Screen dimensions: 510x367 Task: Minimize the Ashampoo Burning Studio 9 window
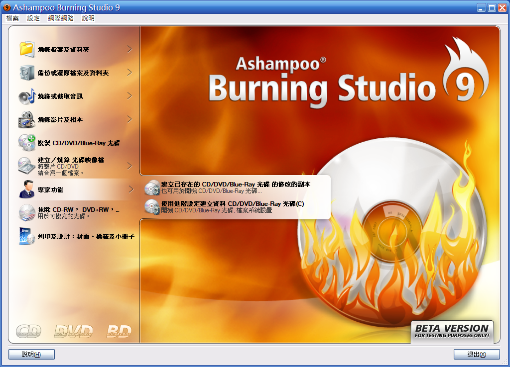coord(482,7)
